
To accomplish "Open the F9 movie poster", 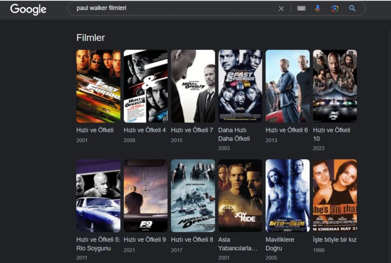I will tap(145, 196).
